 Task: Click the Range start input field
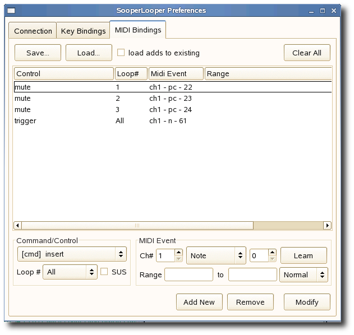pyautogui.click(x=189, y=274)
